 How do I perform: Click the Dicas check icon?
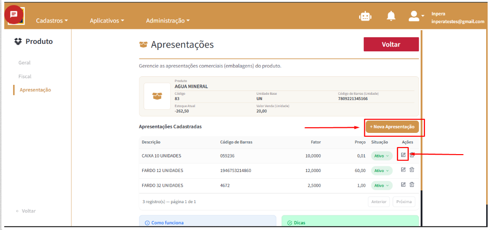(289, 223)
